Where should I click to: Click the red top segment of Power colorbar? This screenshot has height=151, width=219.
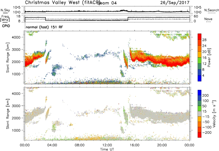click(x=200, y=37)
